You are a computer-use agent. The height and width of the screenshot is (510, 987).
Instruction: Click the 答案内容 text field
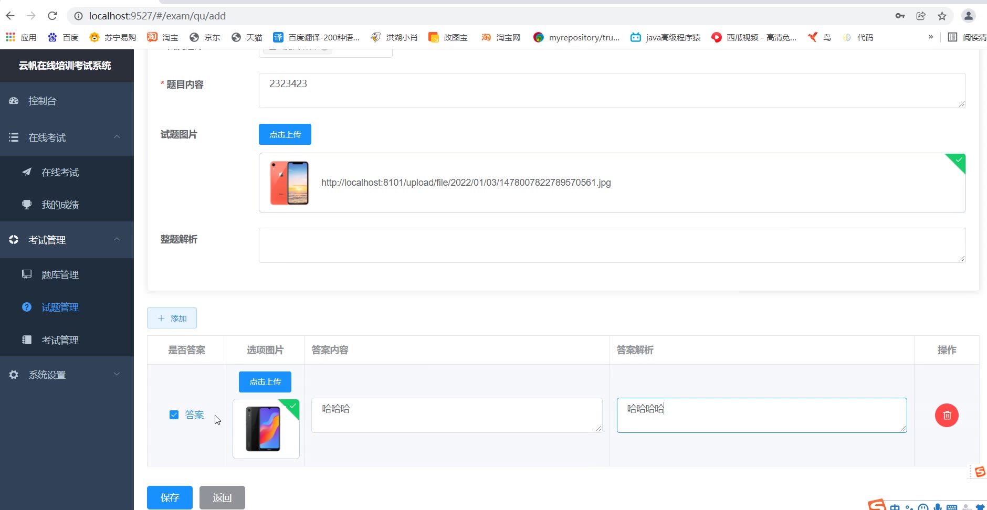tap(457, 415)
